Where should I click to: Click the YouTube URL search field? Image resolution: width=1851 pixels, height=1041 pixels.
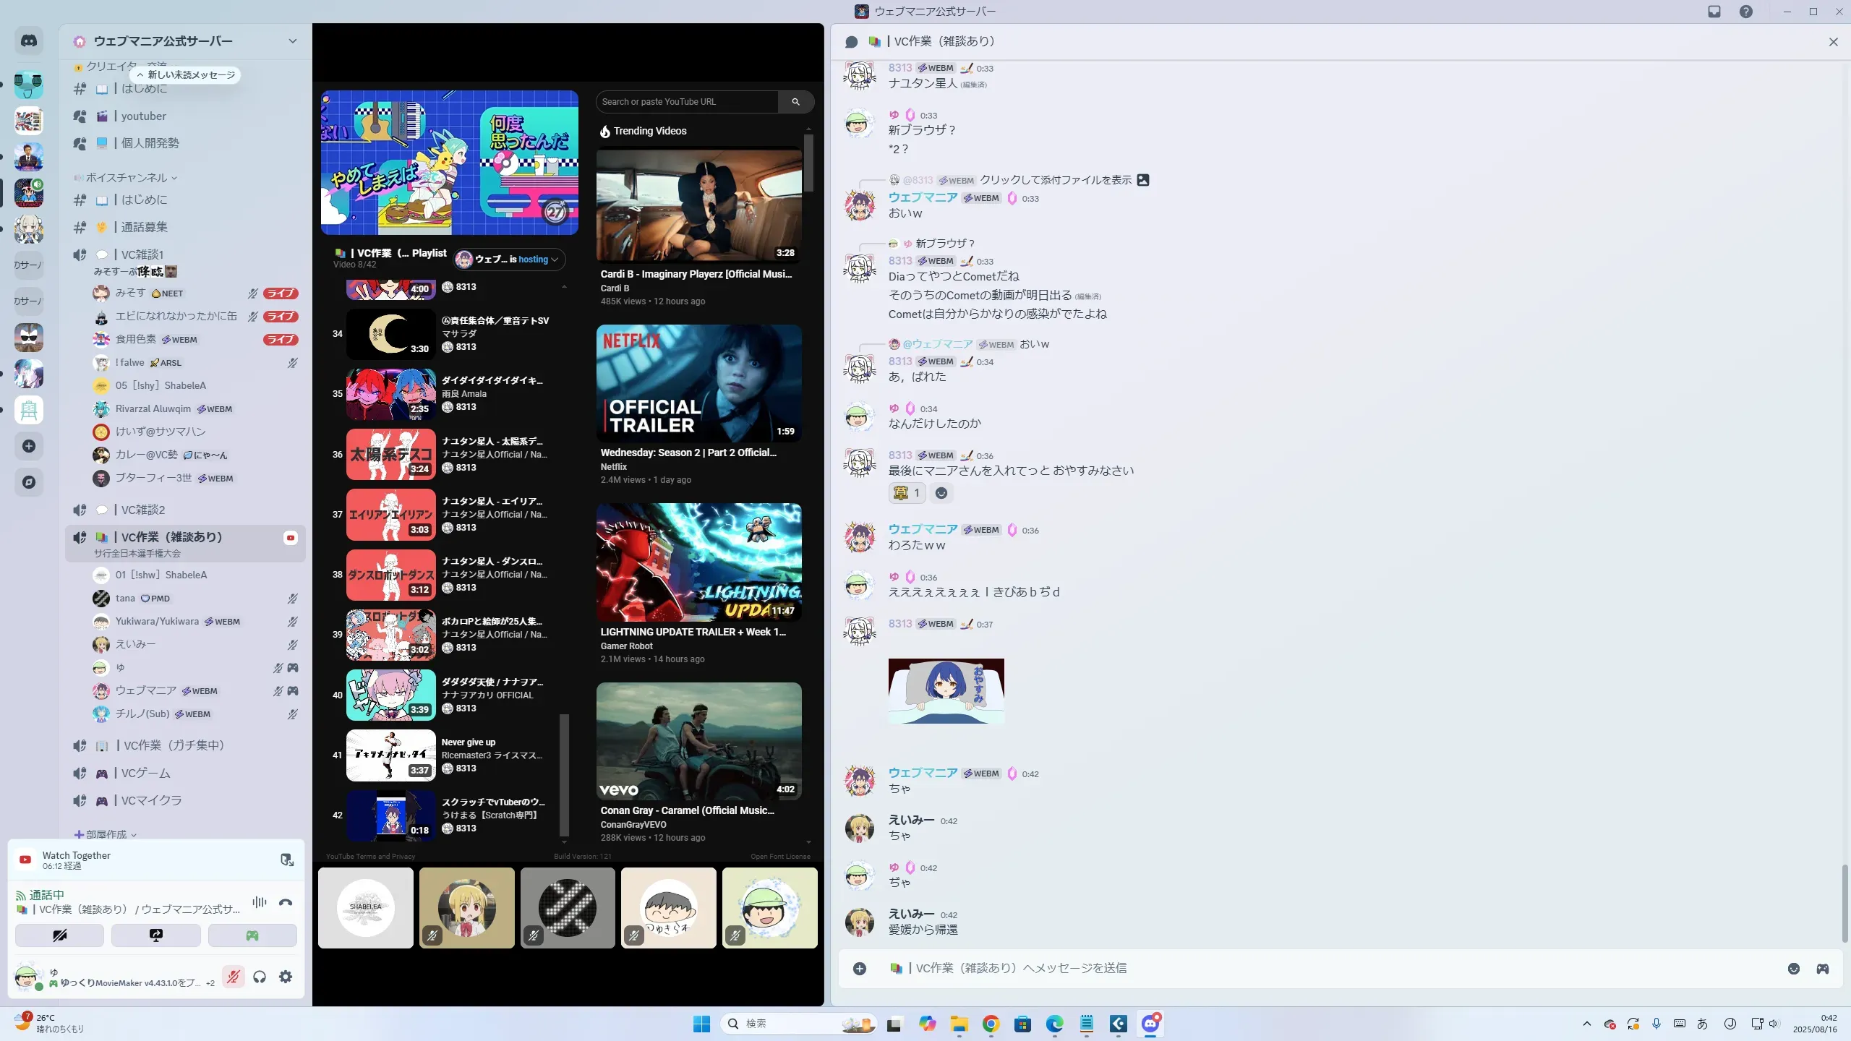[687, 102]
